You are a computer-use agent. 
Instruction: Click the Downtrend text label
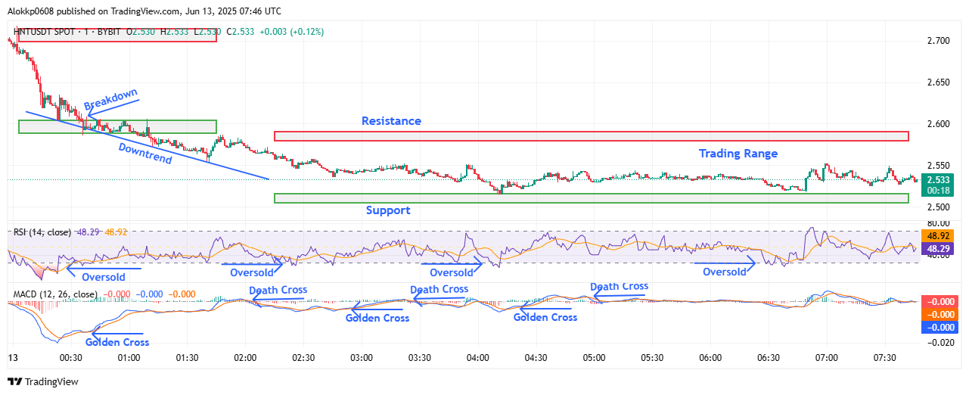pos(145,154)
